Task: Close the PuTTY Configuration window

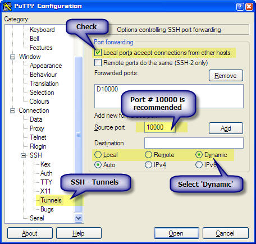Action: 249,7
